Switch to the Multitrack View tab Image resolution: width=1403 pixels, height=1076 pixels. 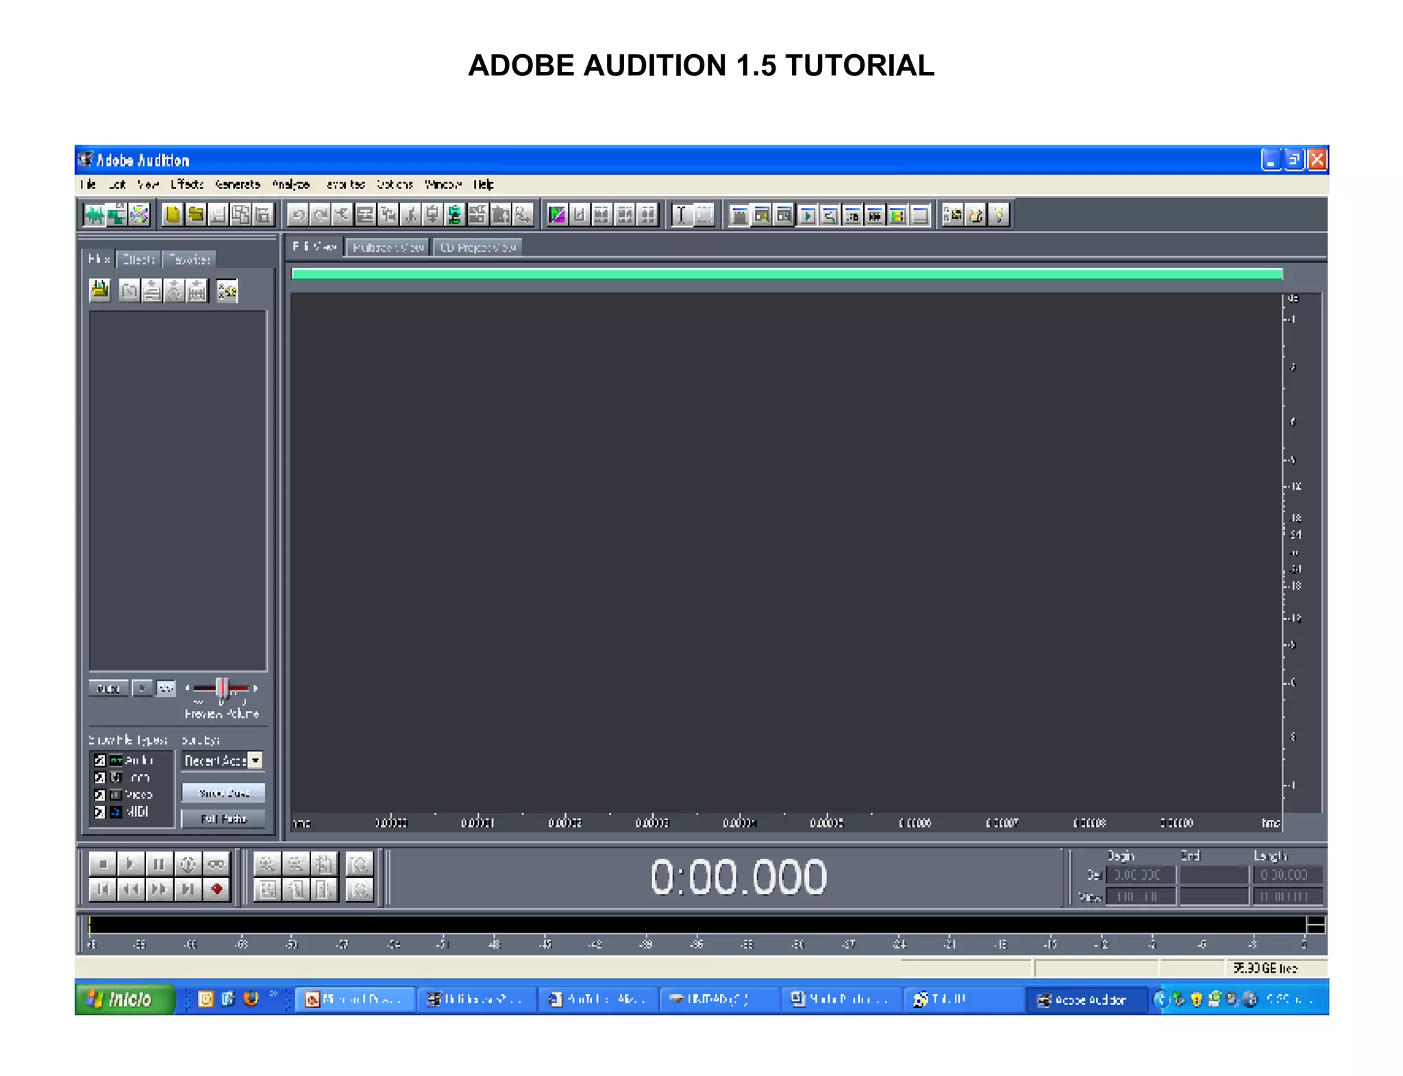[x=388, y=247]
